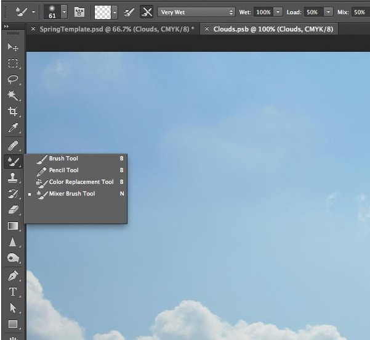Close the Clouds.psb tab
The image size is (370, 340).
tap(207, 29)
